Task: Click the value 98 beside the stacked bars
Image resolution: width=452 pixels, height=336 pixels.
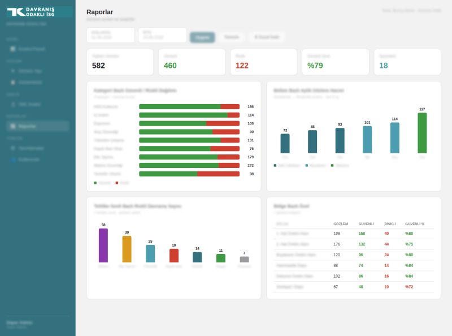Action: point(251,174)
